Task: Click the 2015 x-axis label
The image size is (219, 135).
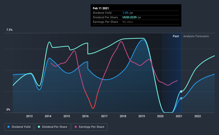Action: tap(67, 116)
